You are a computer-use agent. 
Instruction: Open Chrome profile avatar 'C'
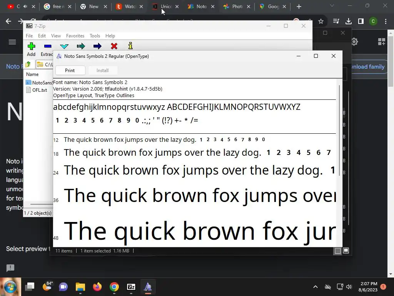pyautogui.click(x=373, y=22)
